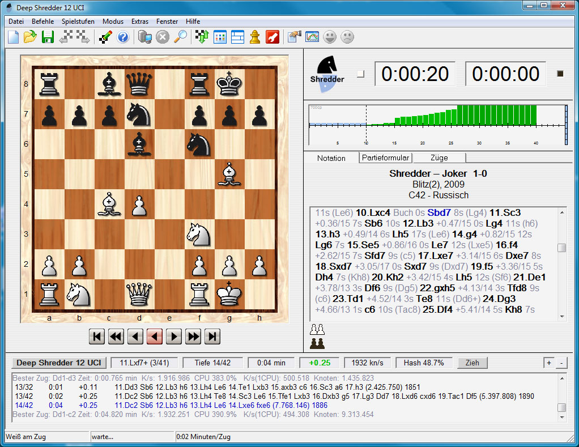Click the minus button in the engine bar
Viewport: 579px width, 447px height.
tap(561, 363)
